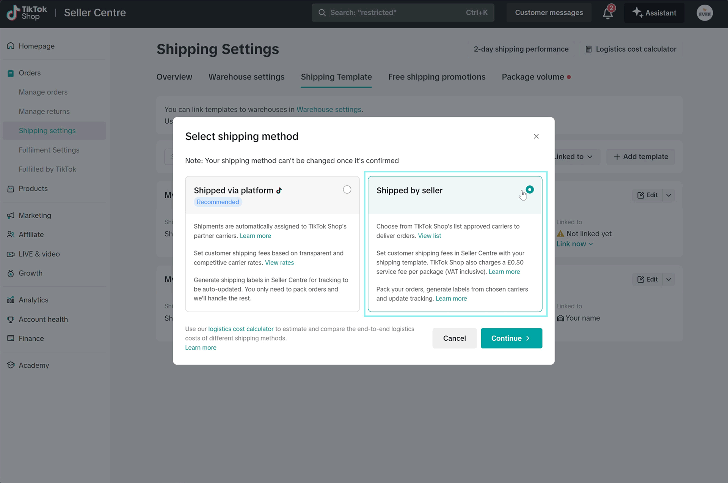The width and height of the screenshot is (728, 483).
Task: Click the notification bell icon
Action: [607, 13]
